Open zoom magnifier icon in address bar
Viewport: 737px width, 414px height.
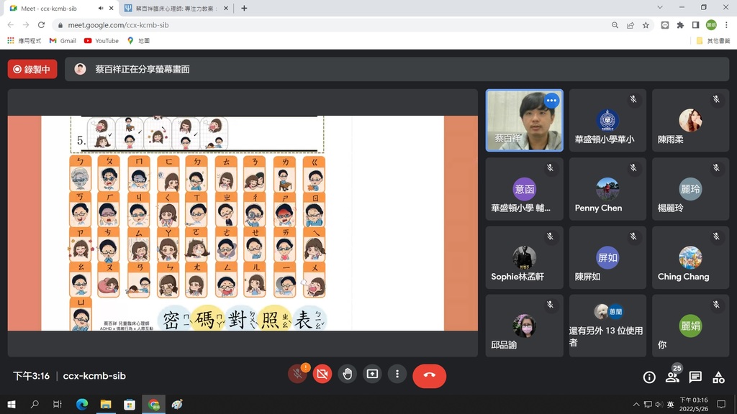615,25
